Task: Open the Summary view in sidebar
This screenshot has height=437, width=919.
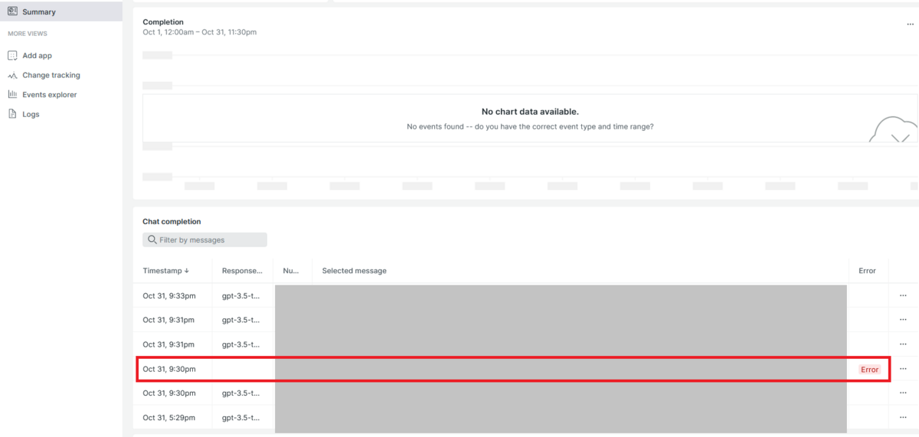Action: pyautogui.click(x=61, y=11)
